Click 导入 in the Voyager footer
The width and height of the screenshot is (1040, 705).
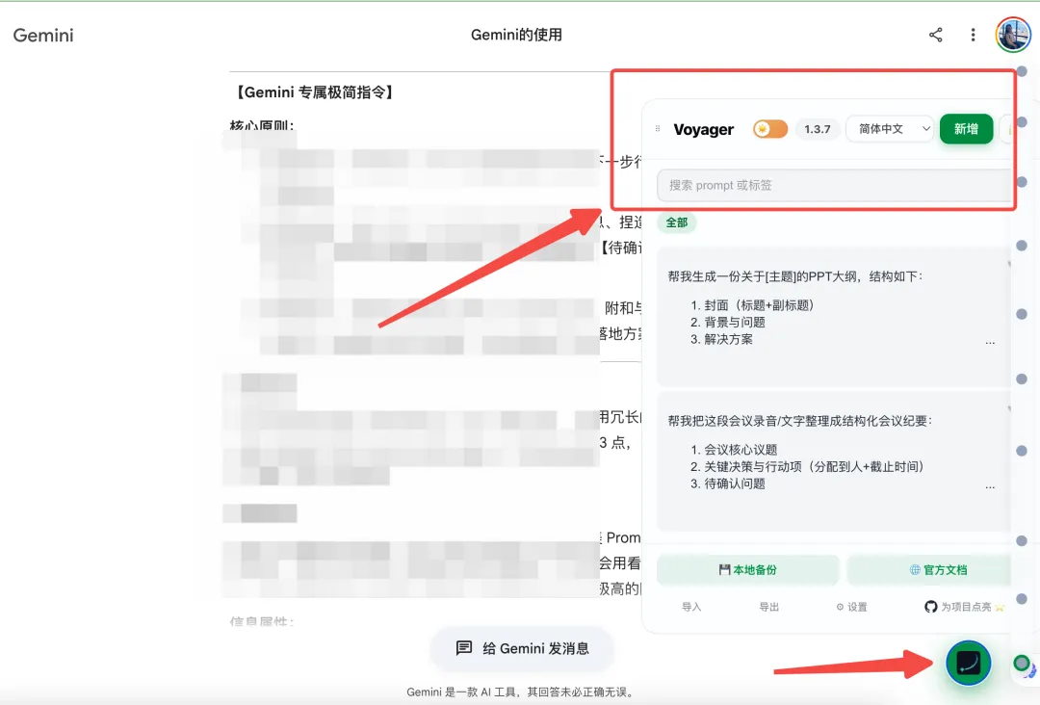pyautogui.click(x=691, y=607)
